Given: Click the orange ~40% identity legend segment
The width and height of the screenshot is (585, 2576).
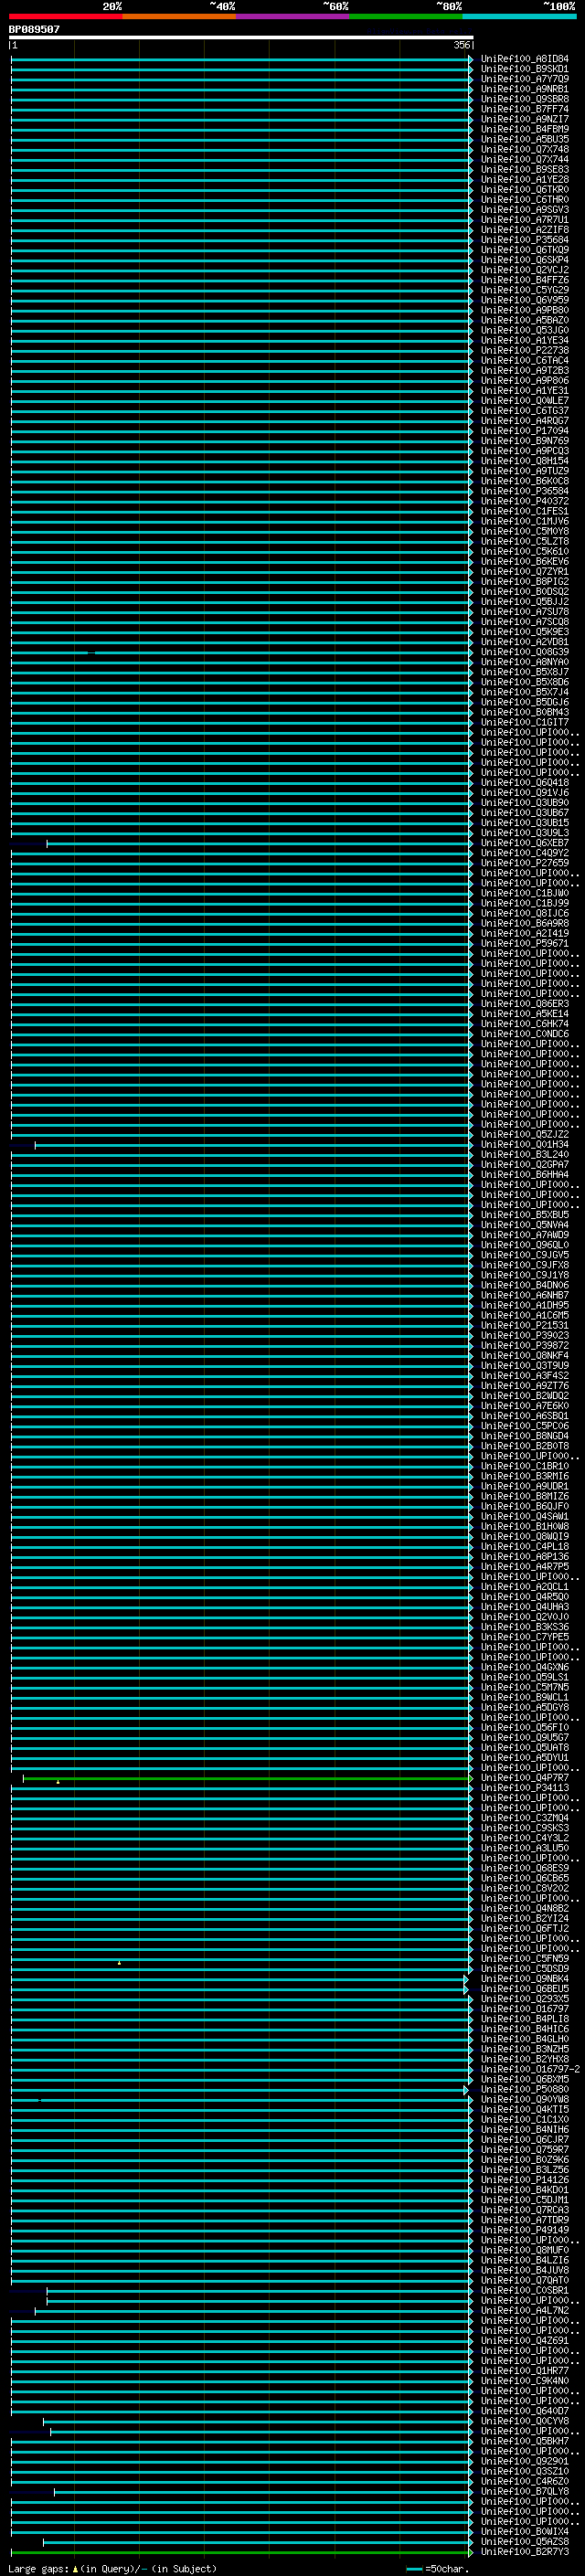Looking at the screenshot, I should click(179, 16).
